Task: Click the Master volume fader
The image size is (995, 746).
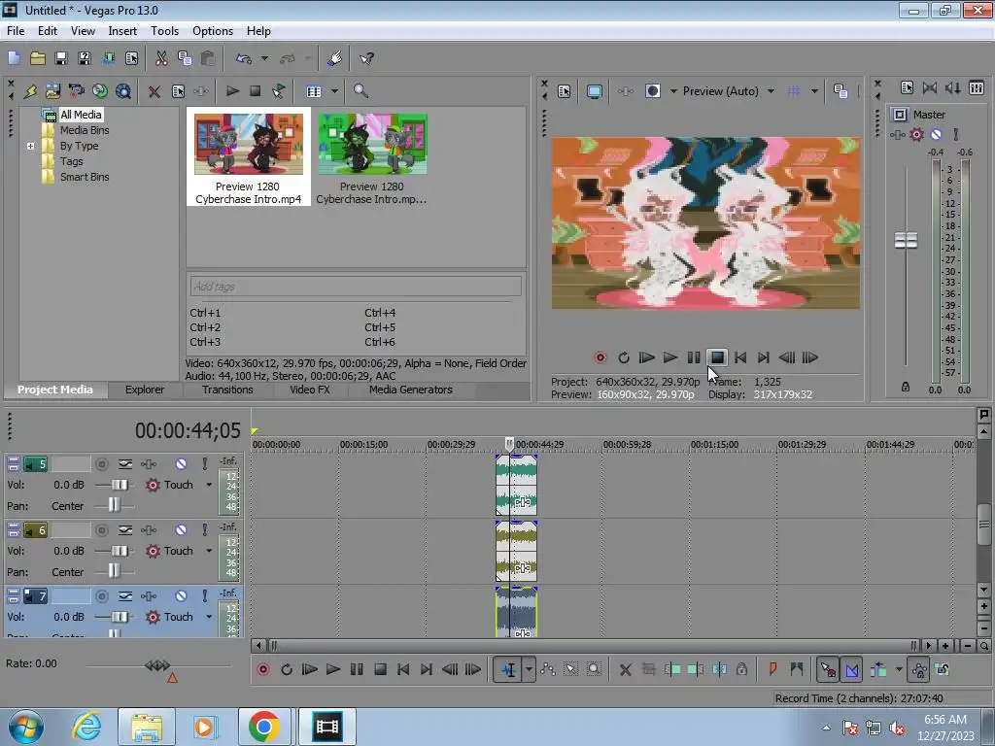Action: tap(907, 241)
